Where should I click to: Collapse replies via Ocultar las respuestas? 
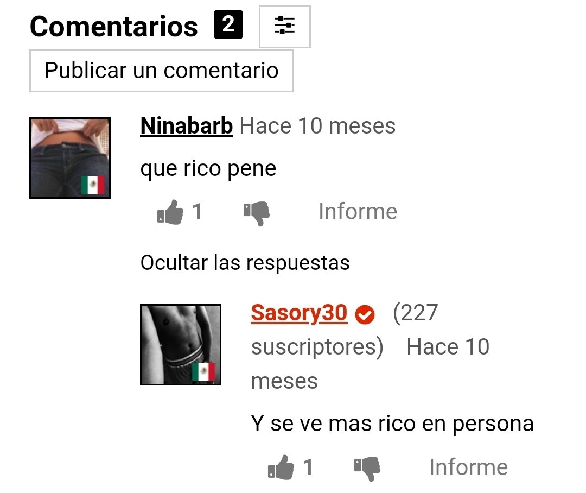[245, 263]
